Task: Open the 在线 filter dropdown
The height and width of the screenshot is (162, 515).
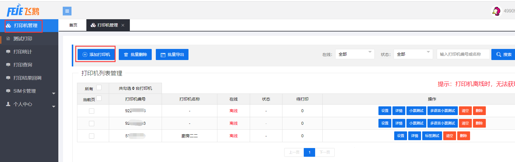Action: tap(355, 54)
